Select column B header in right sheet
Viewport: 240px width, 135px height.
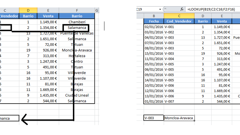pyautogui.click(x=154, y=16)
